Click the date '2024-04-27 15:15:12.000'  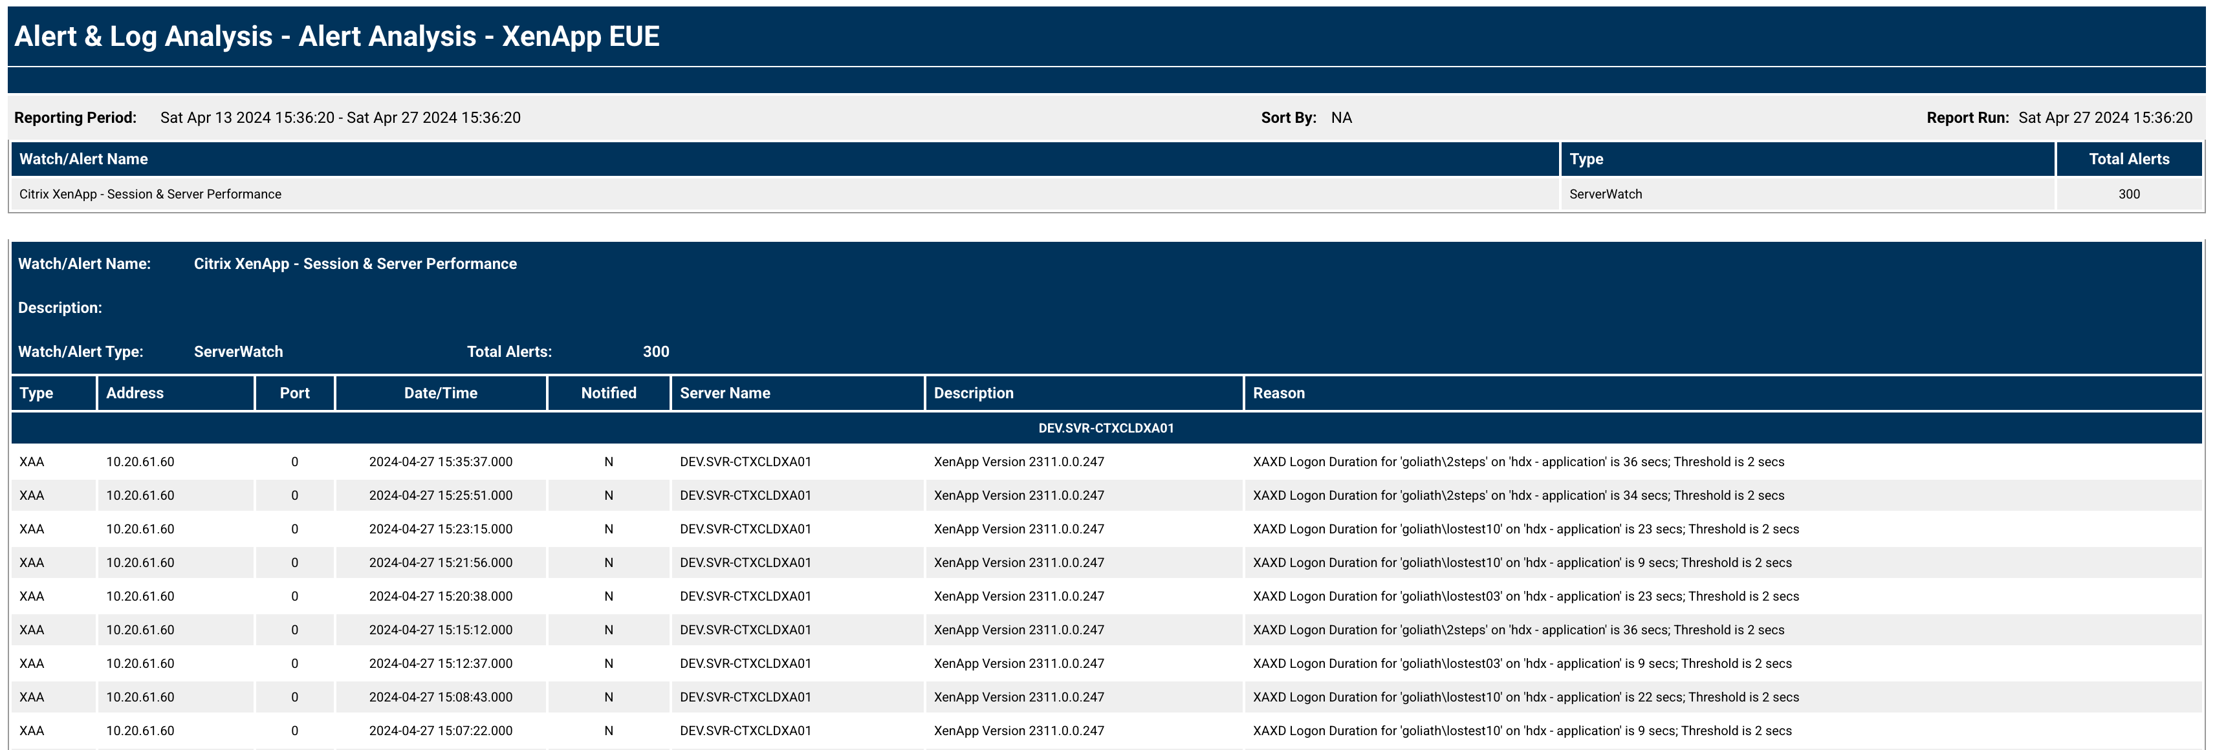[441, 629]
